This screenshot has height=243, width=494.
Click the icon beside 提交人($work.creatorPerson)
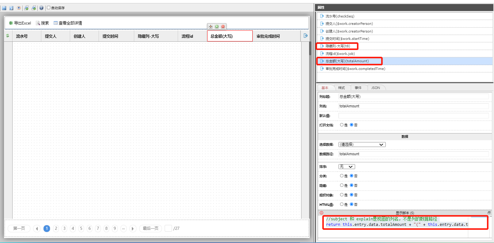pos(322,24)
